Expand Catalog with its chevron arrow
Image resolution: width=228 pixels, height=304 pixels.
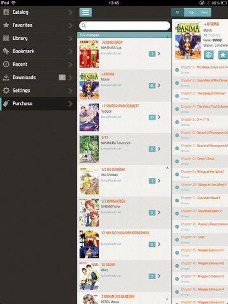click(70, 12)
